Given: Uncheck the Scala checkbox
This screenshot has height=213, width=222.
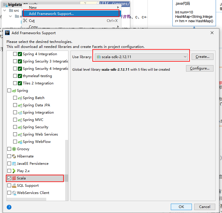Looking at the screenshot, I should pos(9,178).
